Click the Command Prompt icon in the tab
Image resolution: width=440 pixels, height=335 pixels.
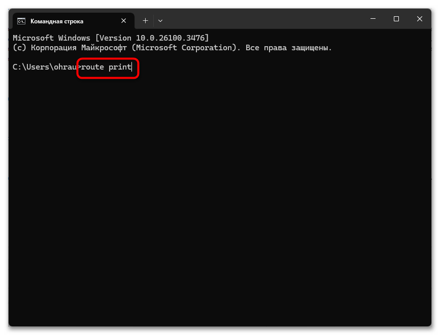(21, 21)
